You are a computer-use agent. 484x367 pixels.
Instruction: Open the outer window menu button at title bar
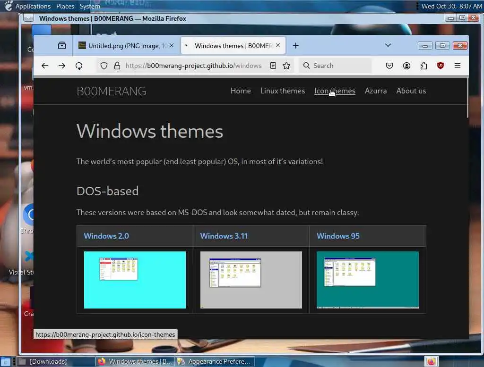[28, 17]
